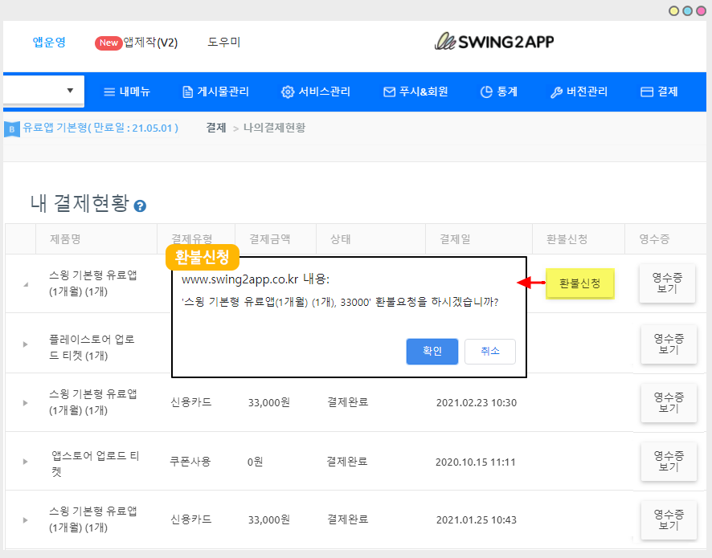Open the app selector dropdown
Screen dimensions: 712x558
[x=44, y=91]
